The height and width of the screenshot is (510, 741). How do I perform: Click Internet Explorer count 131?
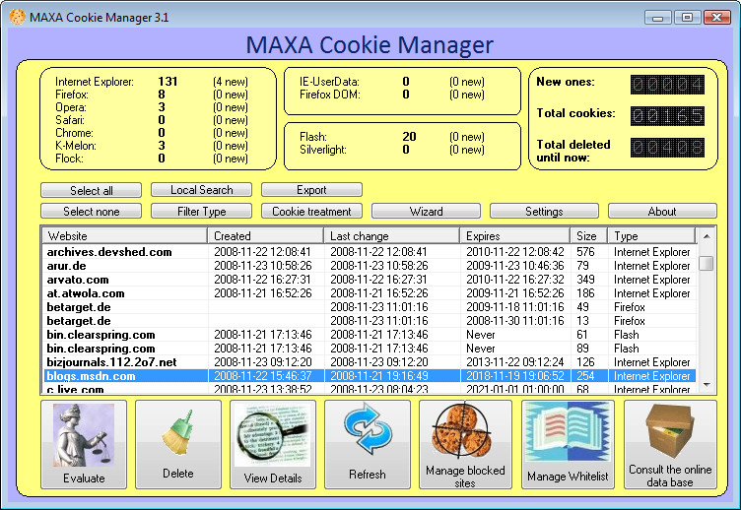point(168,81)
